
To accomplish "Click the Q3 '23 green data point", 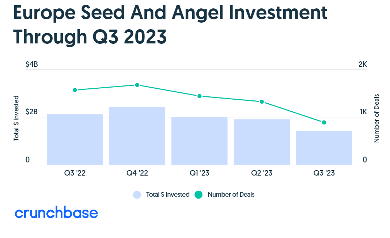I will pyautogui.click(x=324, y=122).
